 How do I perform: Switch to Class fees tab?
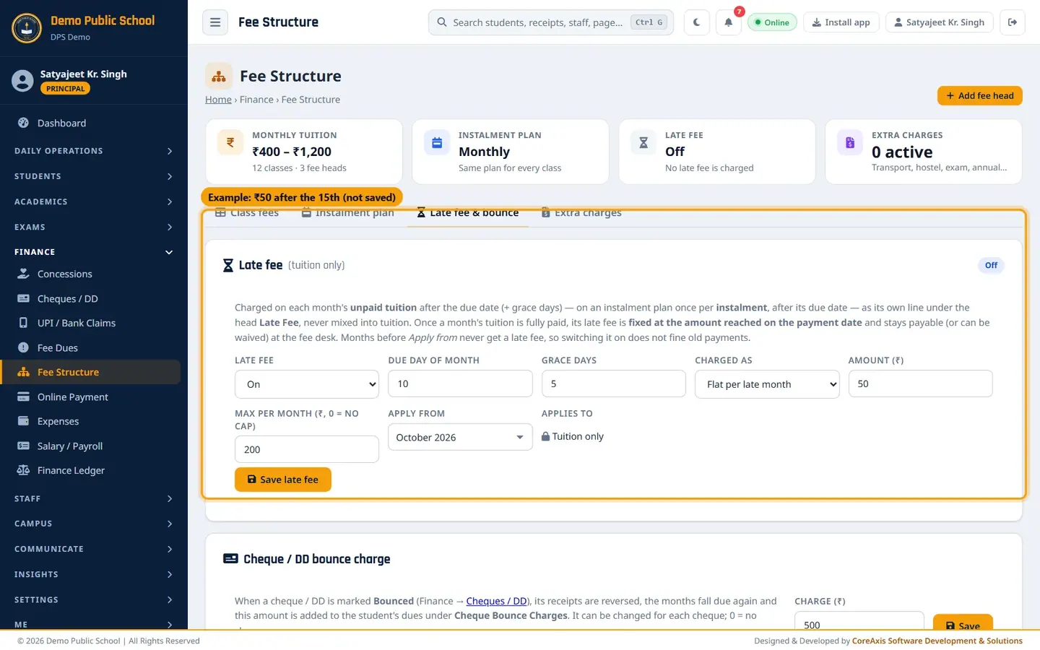pyautogui.click(x=247, y=213)
